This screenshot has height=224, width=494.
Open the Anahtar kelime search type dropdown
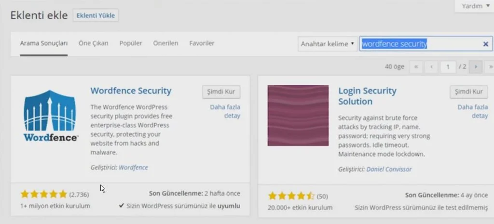pyautogui.click(x=328, y=44)
